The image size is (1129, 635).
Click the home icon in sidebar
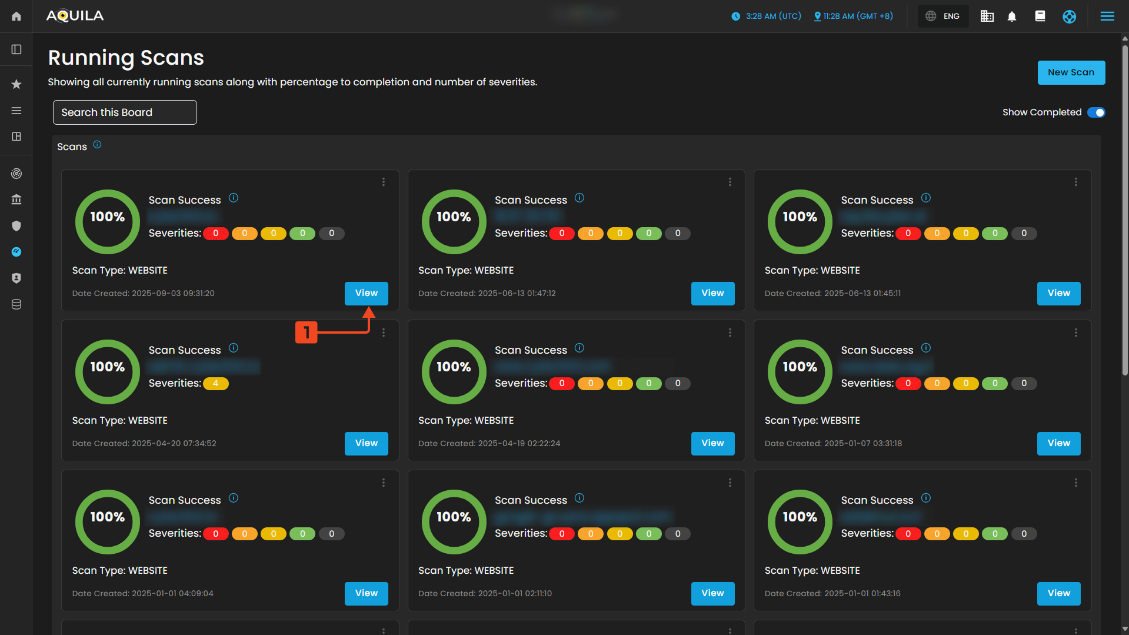click(x=16, y=16)
